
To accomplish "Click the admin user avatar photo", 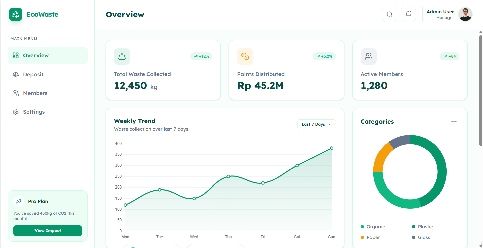I will [x=465, y=14].
